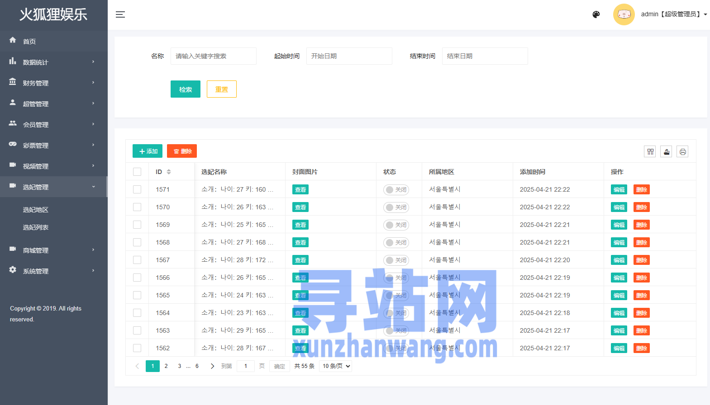Screen dimensions: 710x405
Task: Open the 首页 menu item
Action: pyautogui.click(x=54, y=41)
